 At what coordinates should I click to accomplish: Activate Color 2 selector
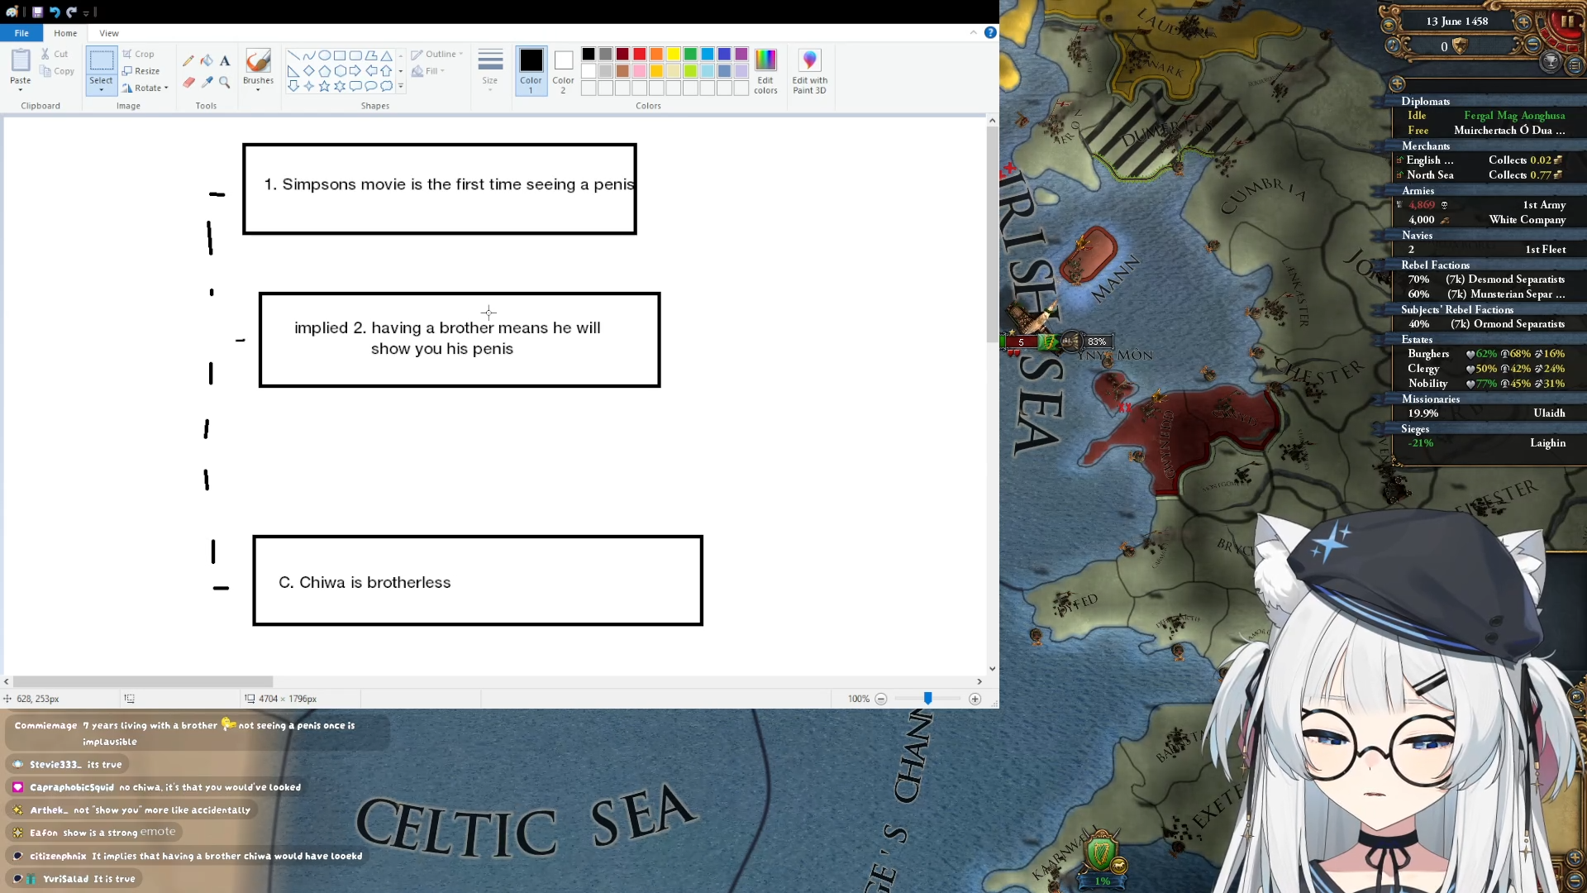coord(563,69)
